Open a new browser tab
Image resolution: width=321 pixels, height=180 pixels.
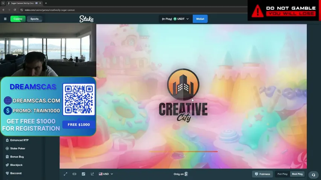tap(46, 3)
